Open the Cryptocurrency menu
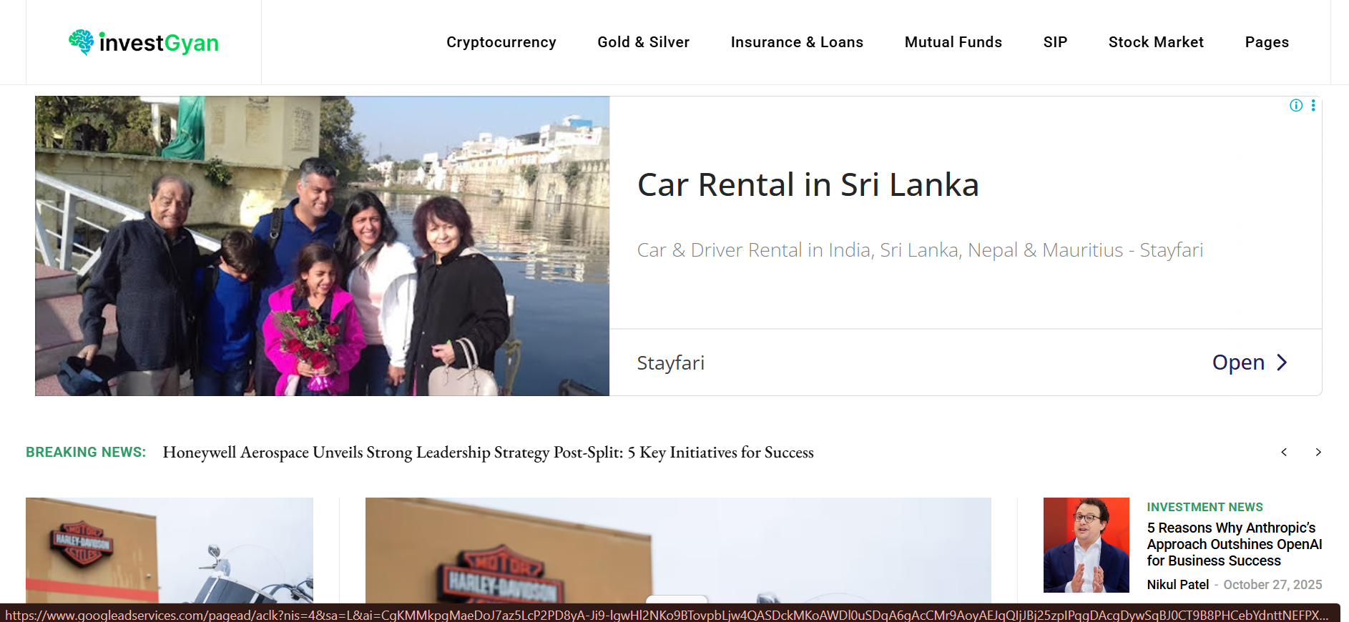Viewport: 1349px width, 622px height. [x=501, y=42]
